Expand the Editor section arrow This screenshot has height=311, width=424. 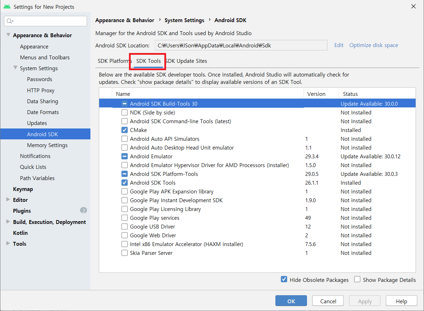coord(8,200)
